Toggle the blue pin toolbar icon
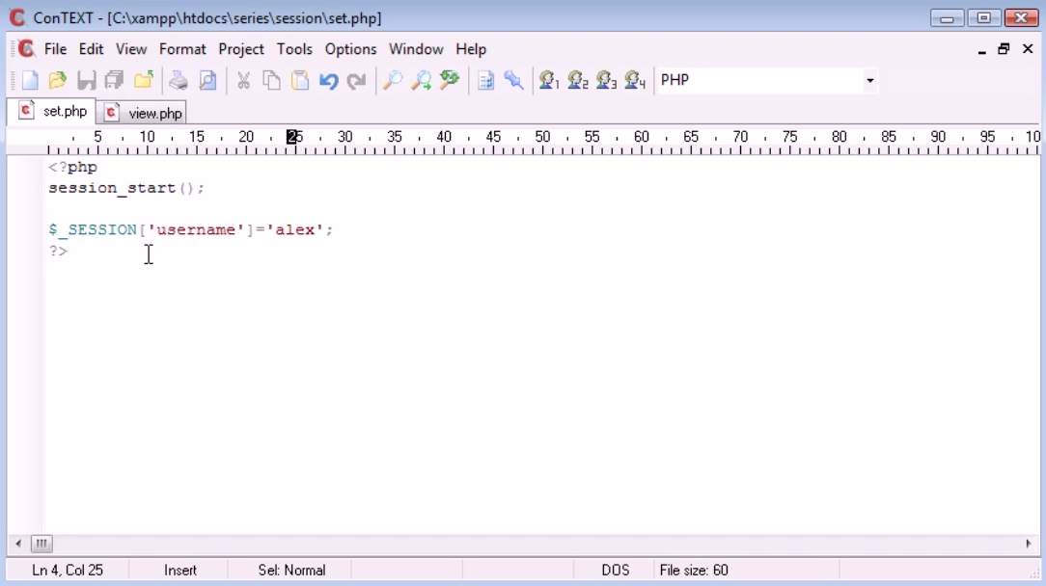Viewport: 1046px width, 586px height. pos(513,81)
